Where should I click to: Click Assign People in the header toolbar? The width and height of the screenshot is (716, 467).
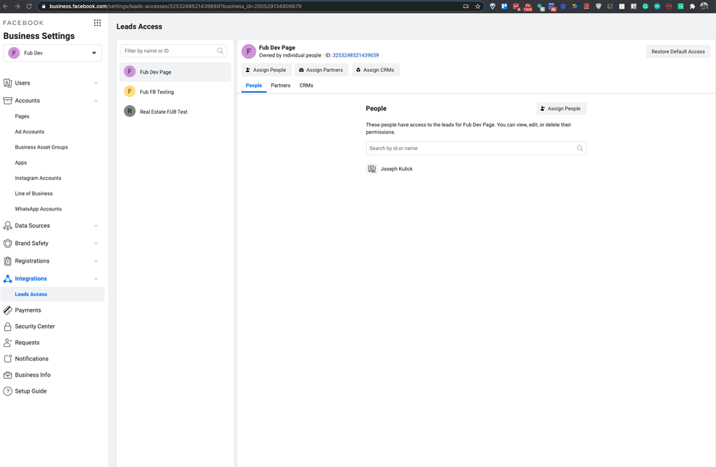click(x=266, y=70)
